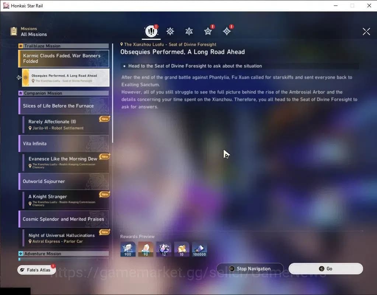Screen dimensions: 377x295
Task: Click the Honkai: Star Rail window icon
Action: pos(6,6)
